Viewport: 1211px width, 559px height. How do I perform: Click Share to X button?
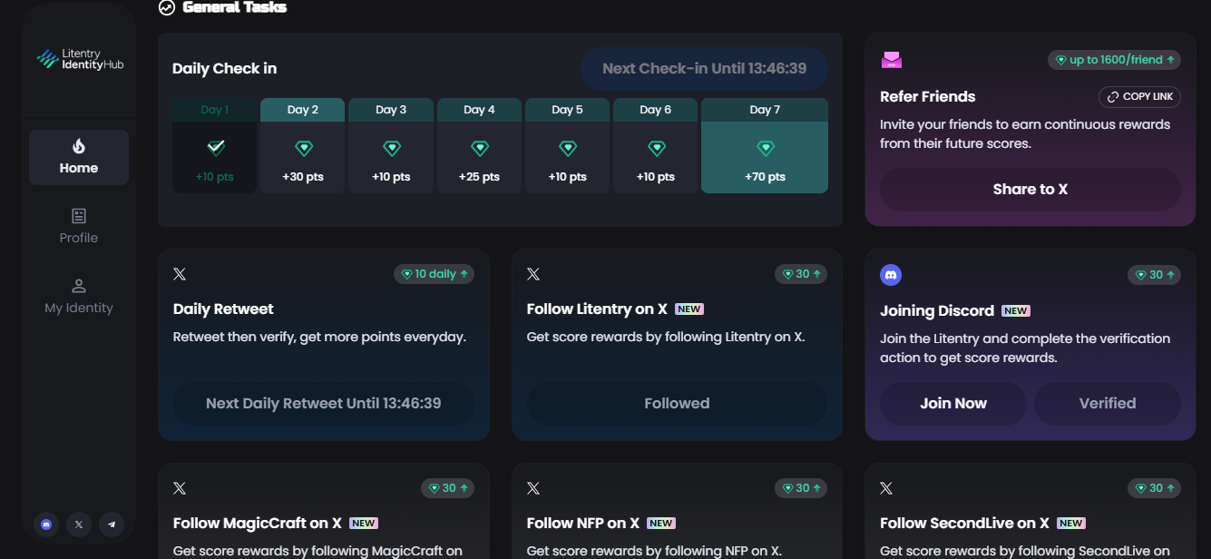[1030, 190]
